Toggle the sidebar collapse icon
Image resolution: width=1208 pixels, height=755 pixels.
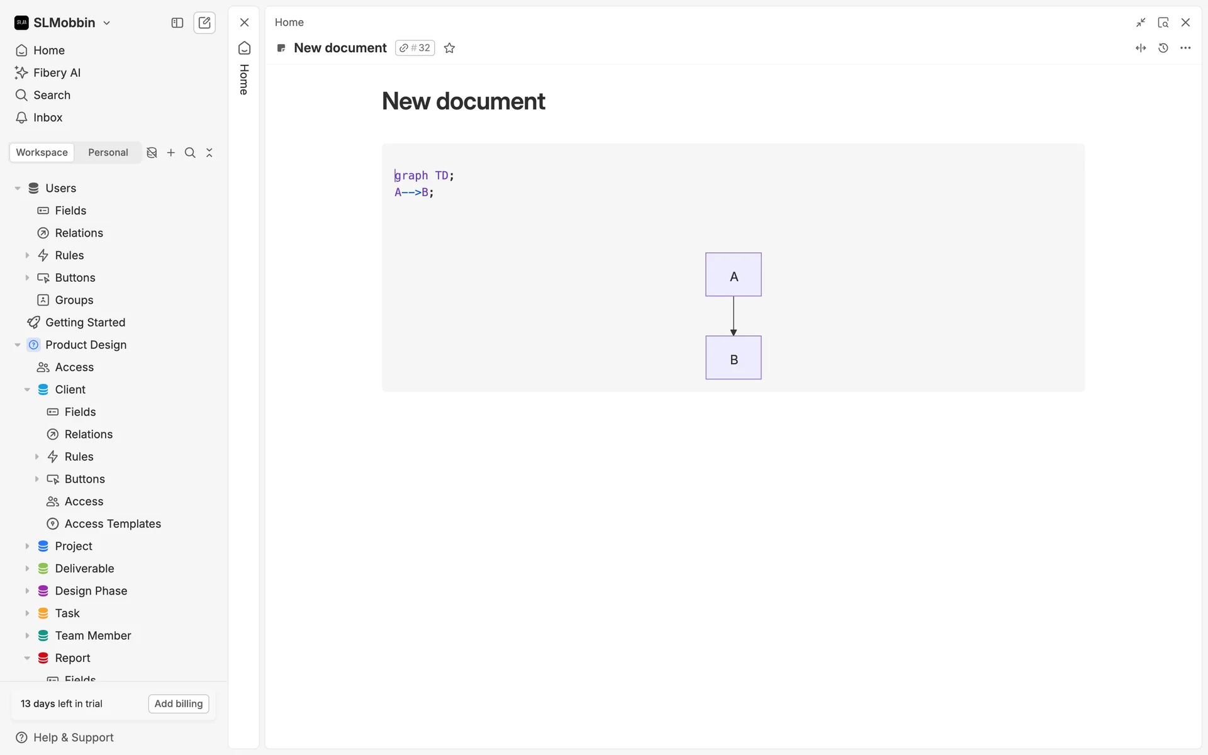point(177,23)
